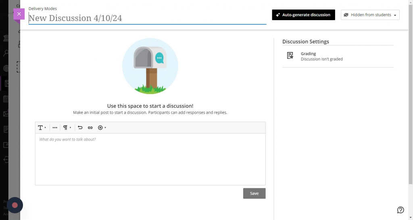
Task: Click the Auto-generate discussion button
Action: [303, 15]
